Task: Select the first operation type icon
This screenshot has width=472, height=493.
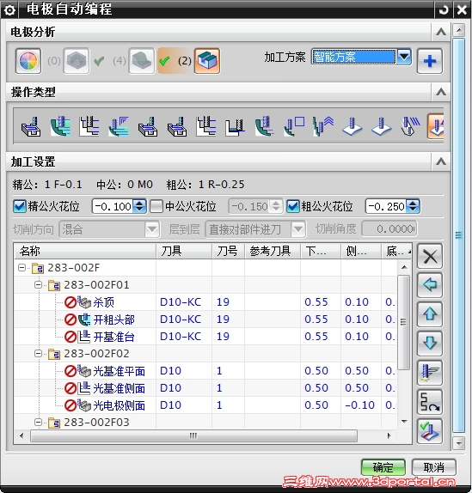Action: click(31, 126)
